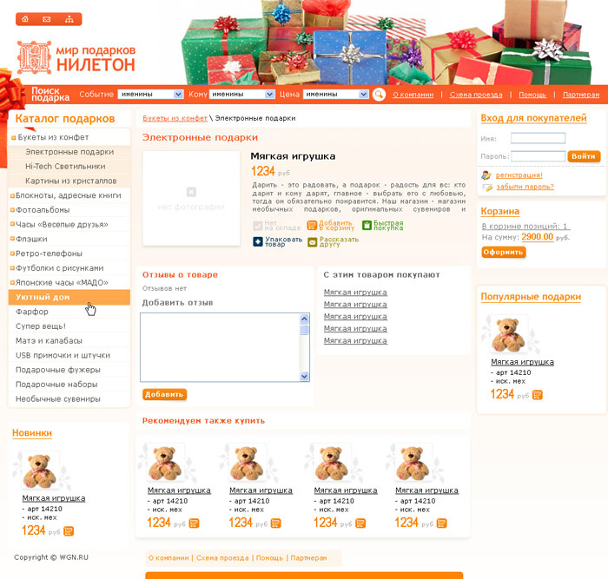The width and height of the screenshot is (608, 579).
Task: Click the Быстрая покупка green icon
Action: point(367,225)
